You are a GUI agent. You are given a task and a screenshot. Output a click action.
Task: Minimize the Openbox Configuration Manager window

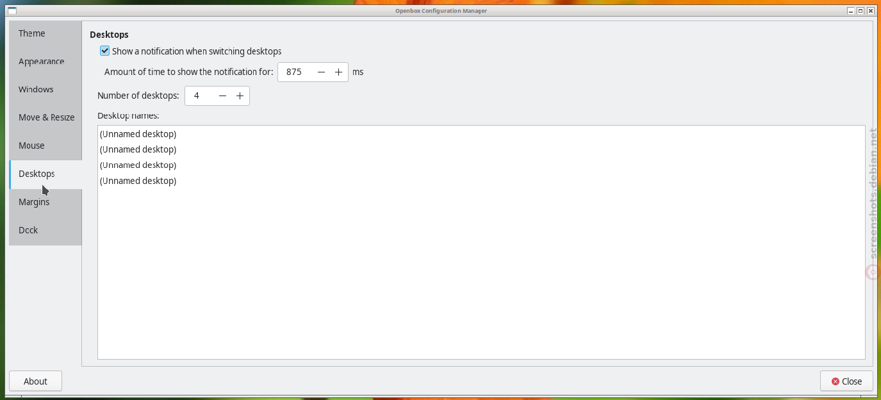pyautogui.click(x=851, y=11)
